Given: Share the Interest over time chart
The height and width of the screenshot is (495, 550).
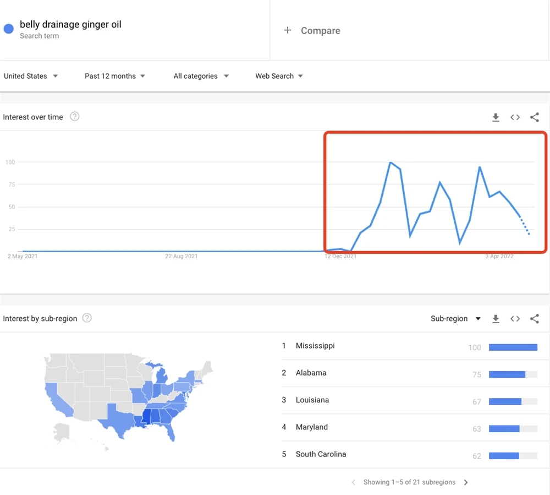Looking at the screenshot, I should 534,117.
